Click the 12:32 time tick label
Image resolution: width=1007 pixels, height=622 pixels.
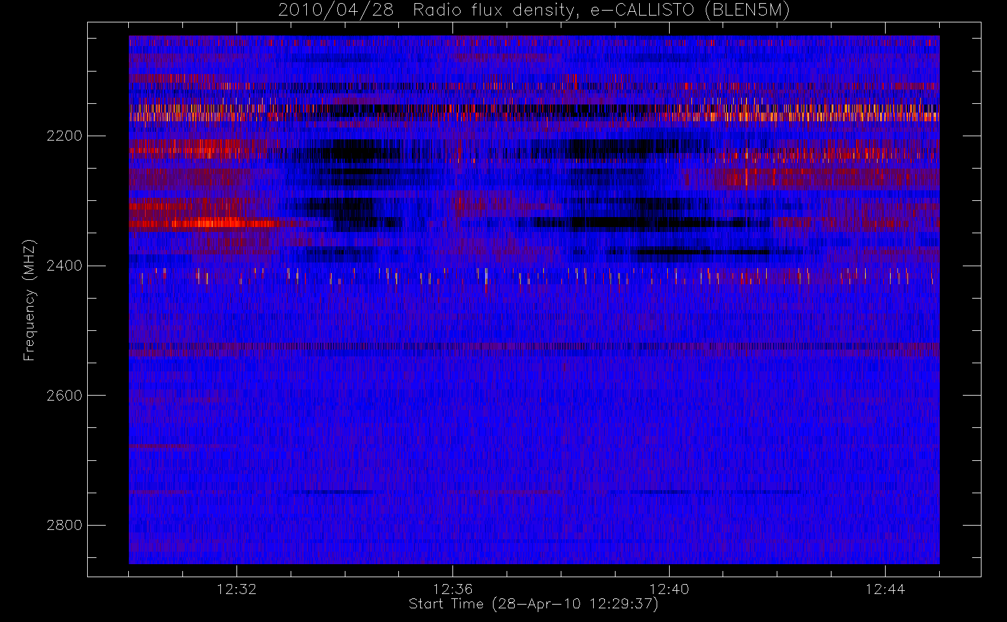[237, 589]
